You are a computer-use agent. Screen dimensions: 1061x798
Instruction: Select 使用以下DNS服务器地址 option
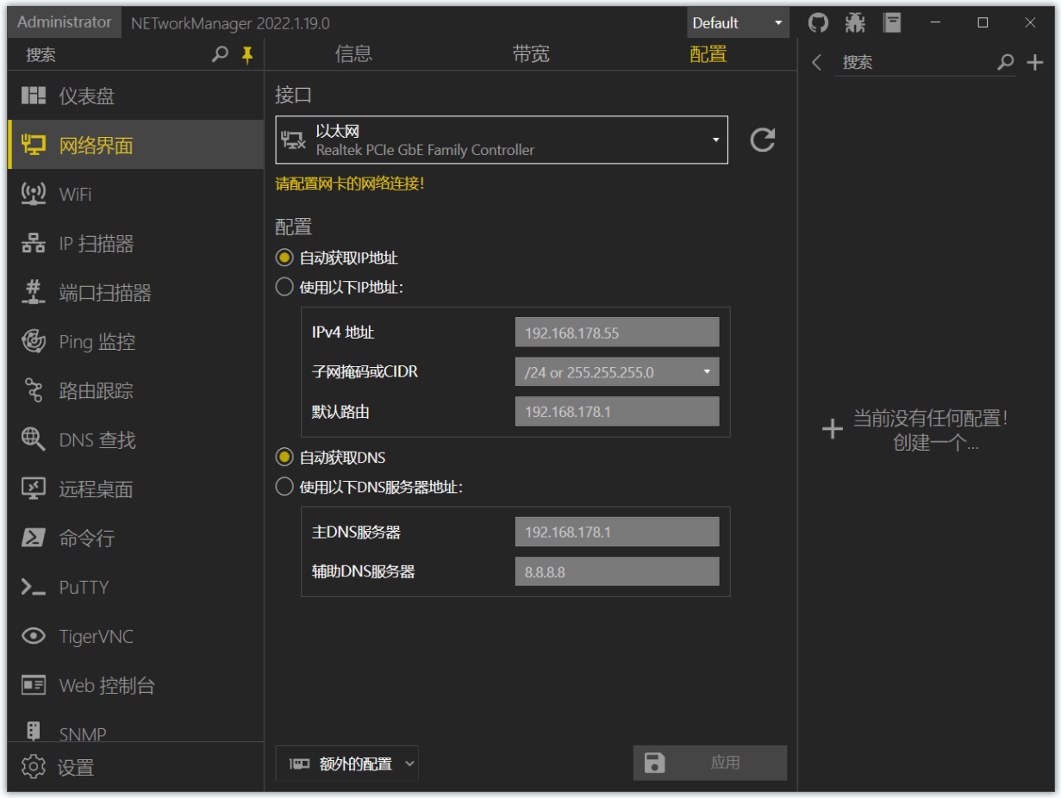pos(284,486)
